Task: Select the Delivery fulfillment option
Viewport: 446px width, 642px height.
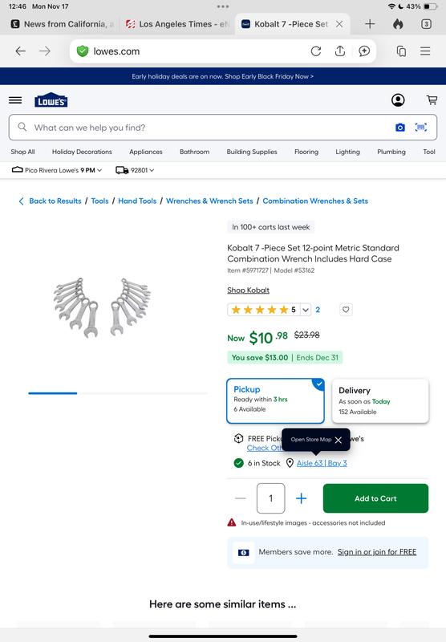Action: point(380,400)
